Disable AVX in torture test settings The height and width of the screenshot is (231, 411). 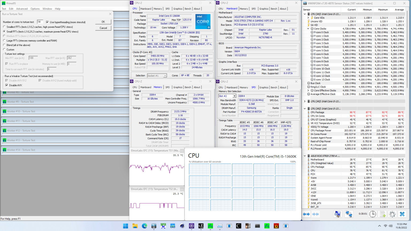tap(7, 85)
